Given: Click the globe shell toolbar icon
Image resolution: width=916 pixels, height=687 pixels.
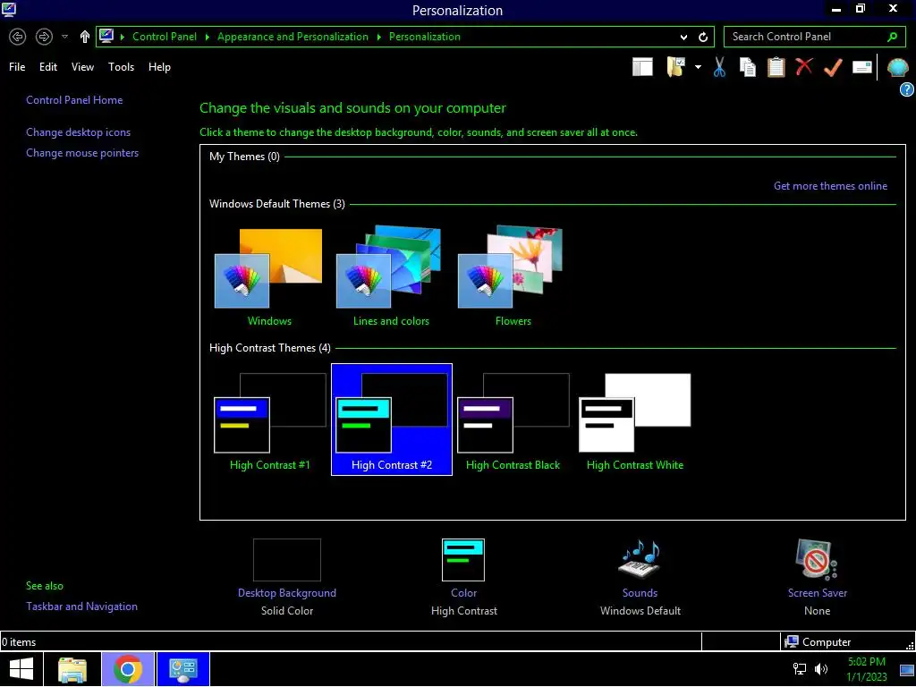Looking at the screenshot, I should [x=897, y=68].
